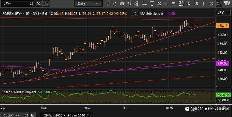Click the add symbol plus-circle icon
This screenshot has width=232, height=117.
pyautogui.click(x=39, y=3)
